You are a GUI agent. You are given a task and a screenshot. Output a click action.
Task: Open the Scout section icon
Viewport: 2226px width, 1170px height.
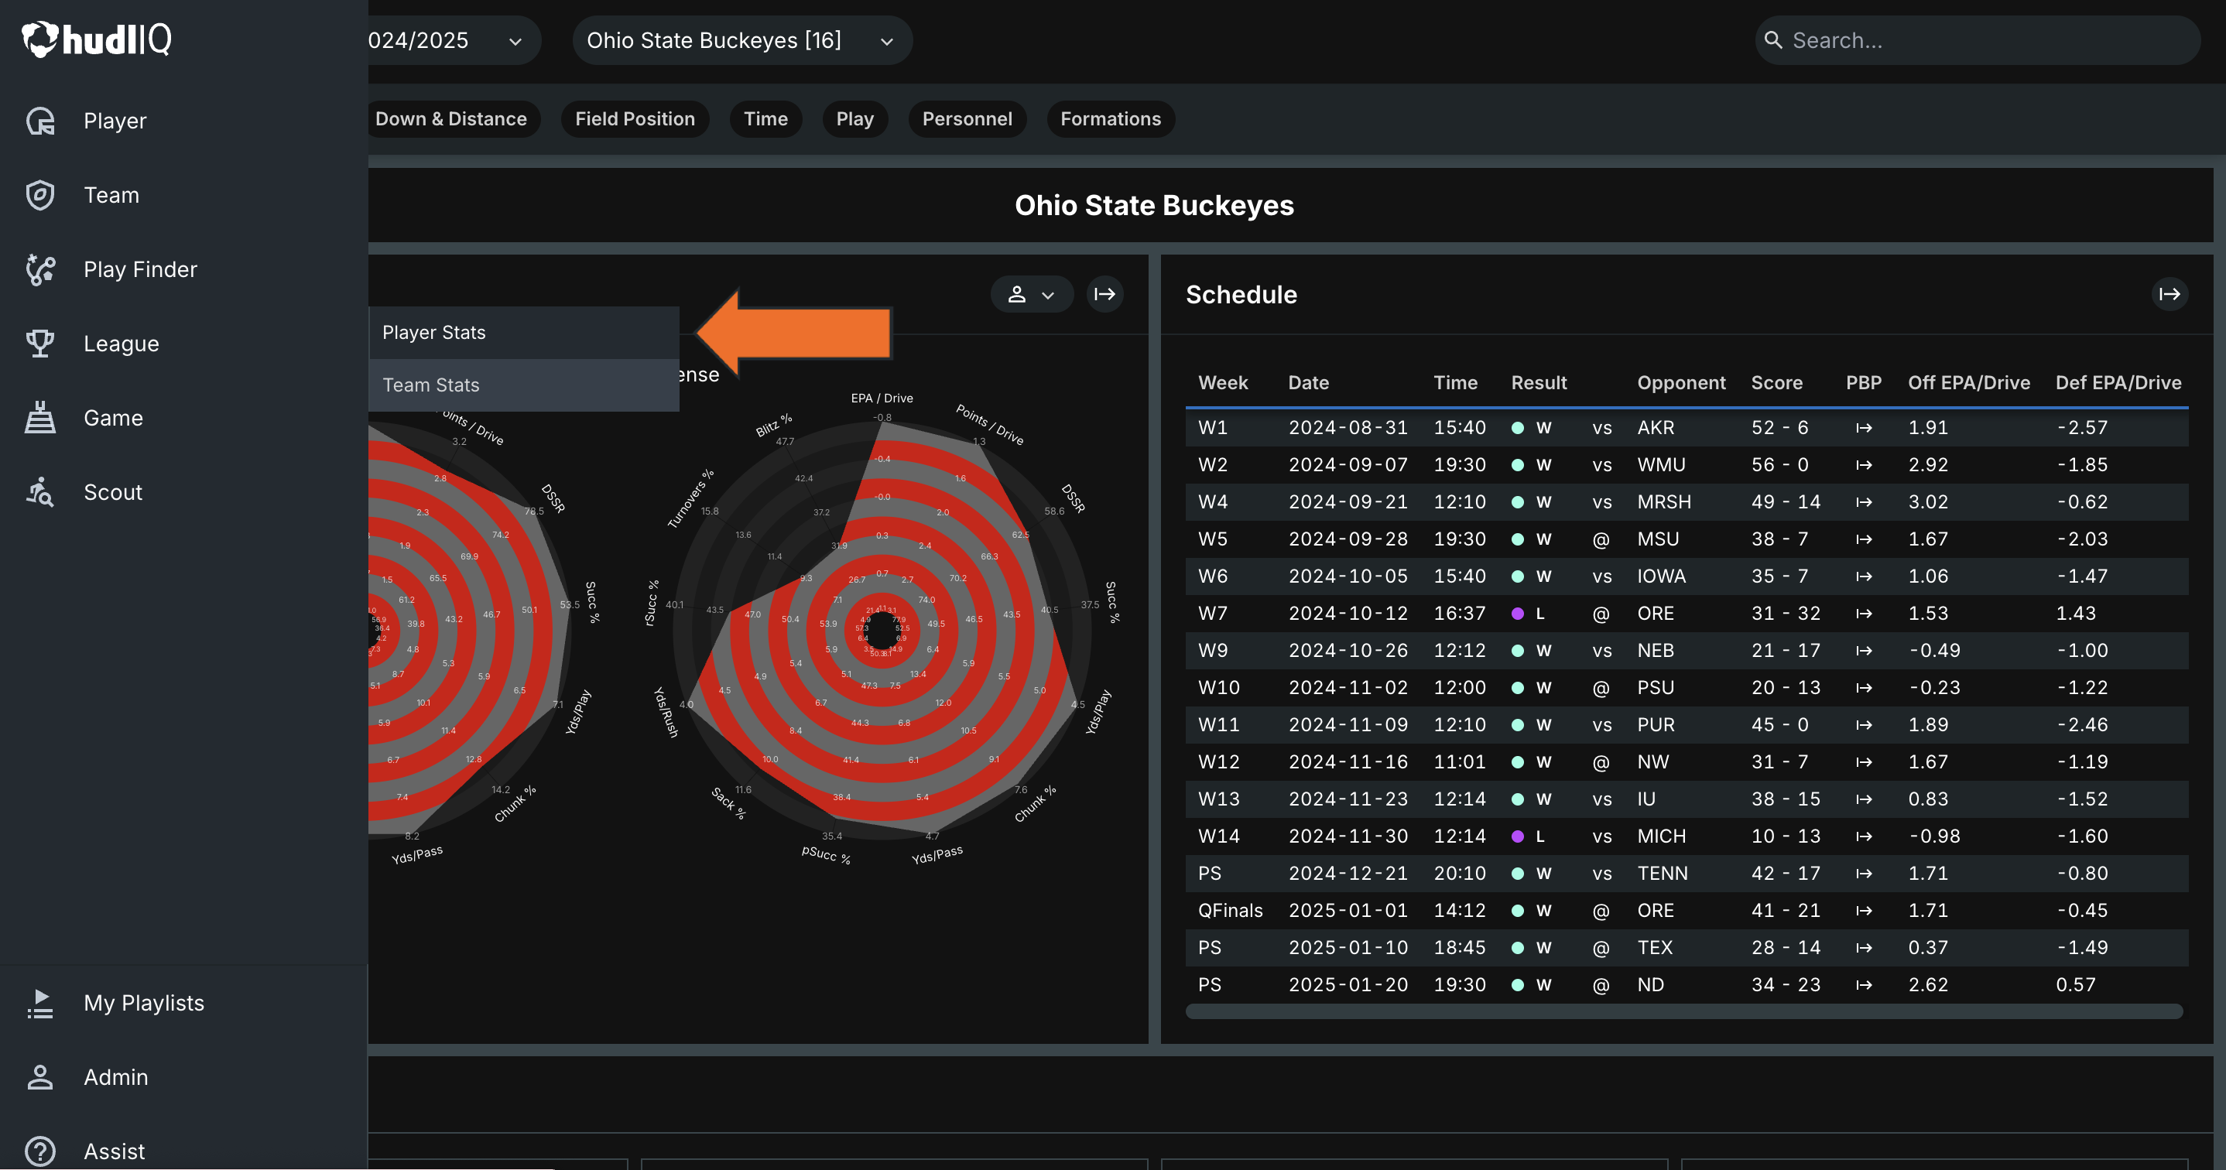coord(39,493)
